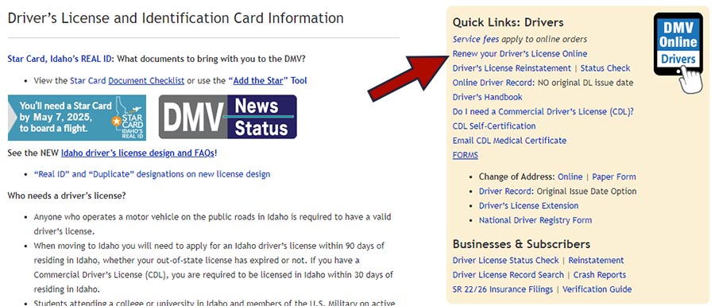Open Idaho driver's license design and FAQs
The image size is (715, 306).
pos(137,153)
